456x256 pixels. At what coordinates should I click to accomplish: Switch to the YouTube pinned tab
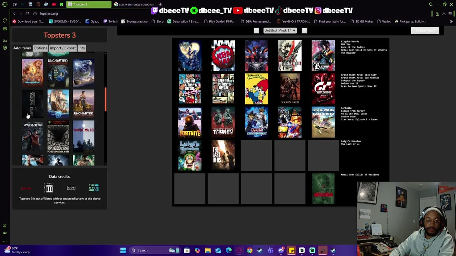click(54, 4)
